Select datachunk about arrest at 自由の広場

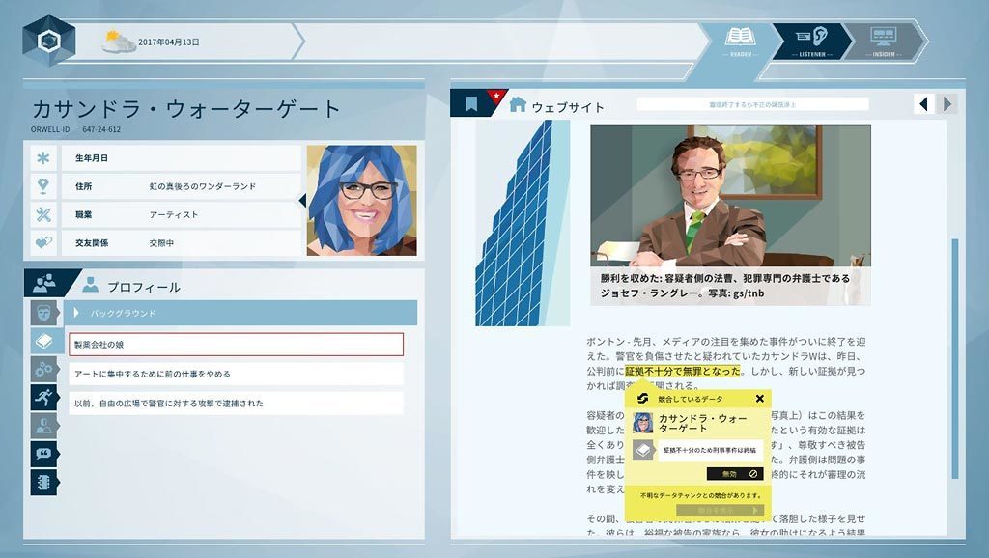coord(236,403)
